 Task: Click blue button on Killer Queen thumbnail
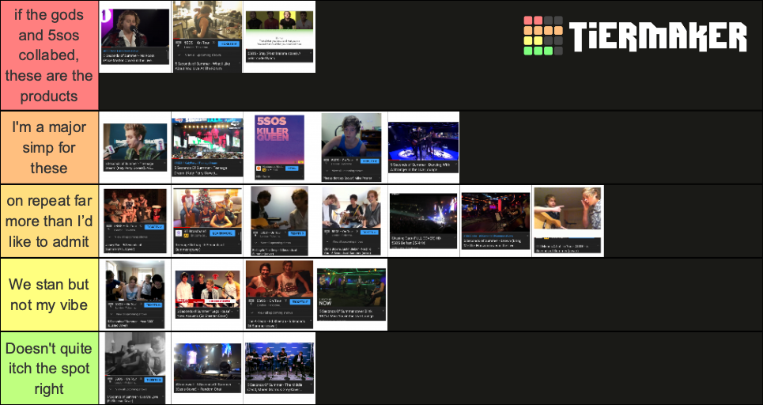click(292, 168)
